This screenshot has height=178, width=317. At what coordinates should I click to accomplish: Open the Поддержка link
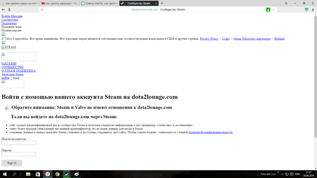[9, 23]
